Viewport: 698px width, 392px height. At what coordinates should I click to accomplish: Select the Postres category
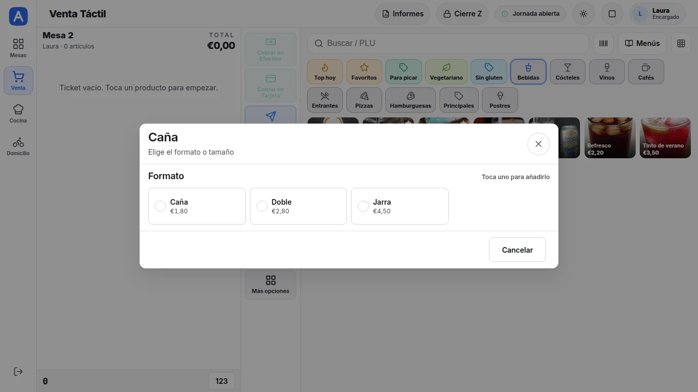(x=500, y=100)
